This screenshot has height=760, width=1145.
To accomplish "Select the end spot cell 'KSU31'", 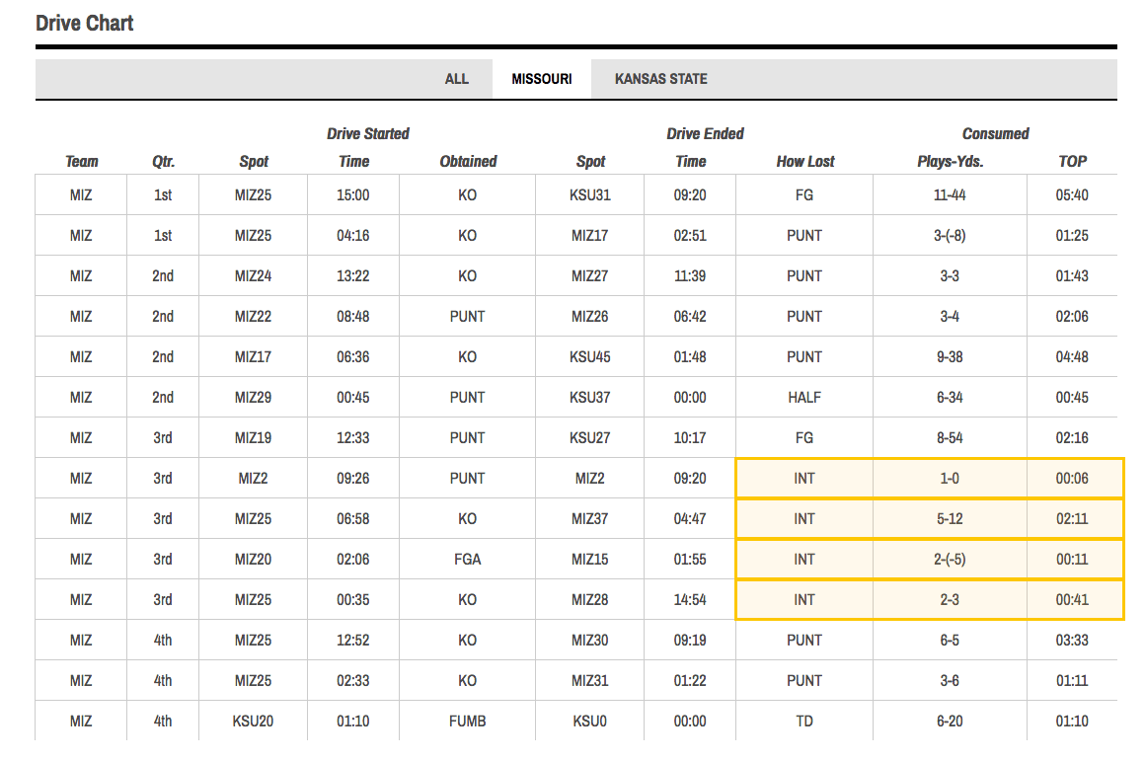I will point(590,194).
